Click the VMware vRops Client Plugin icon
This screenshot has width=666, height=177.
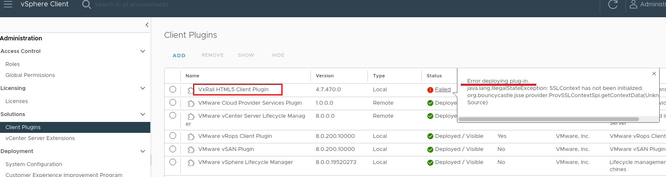(x=191, y=136)
